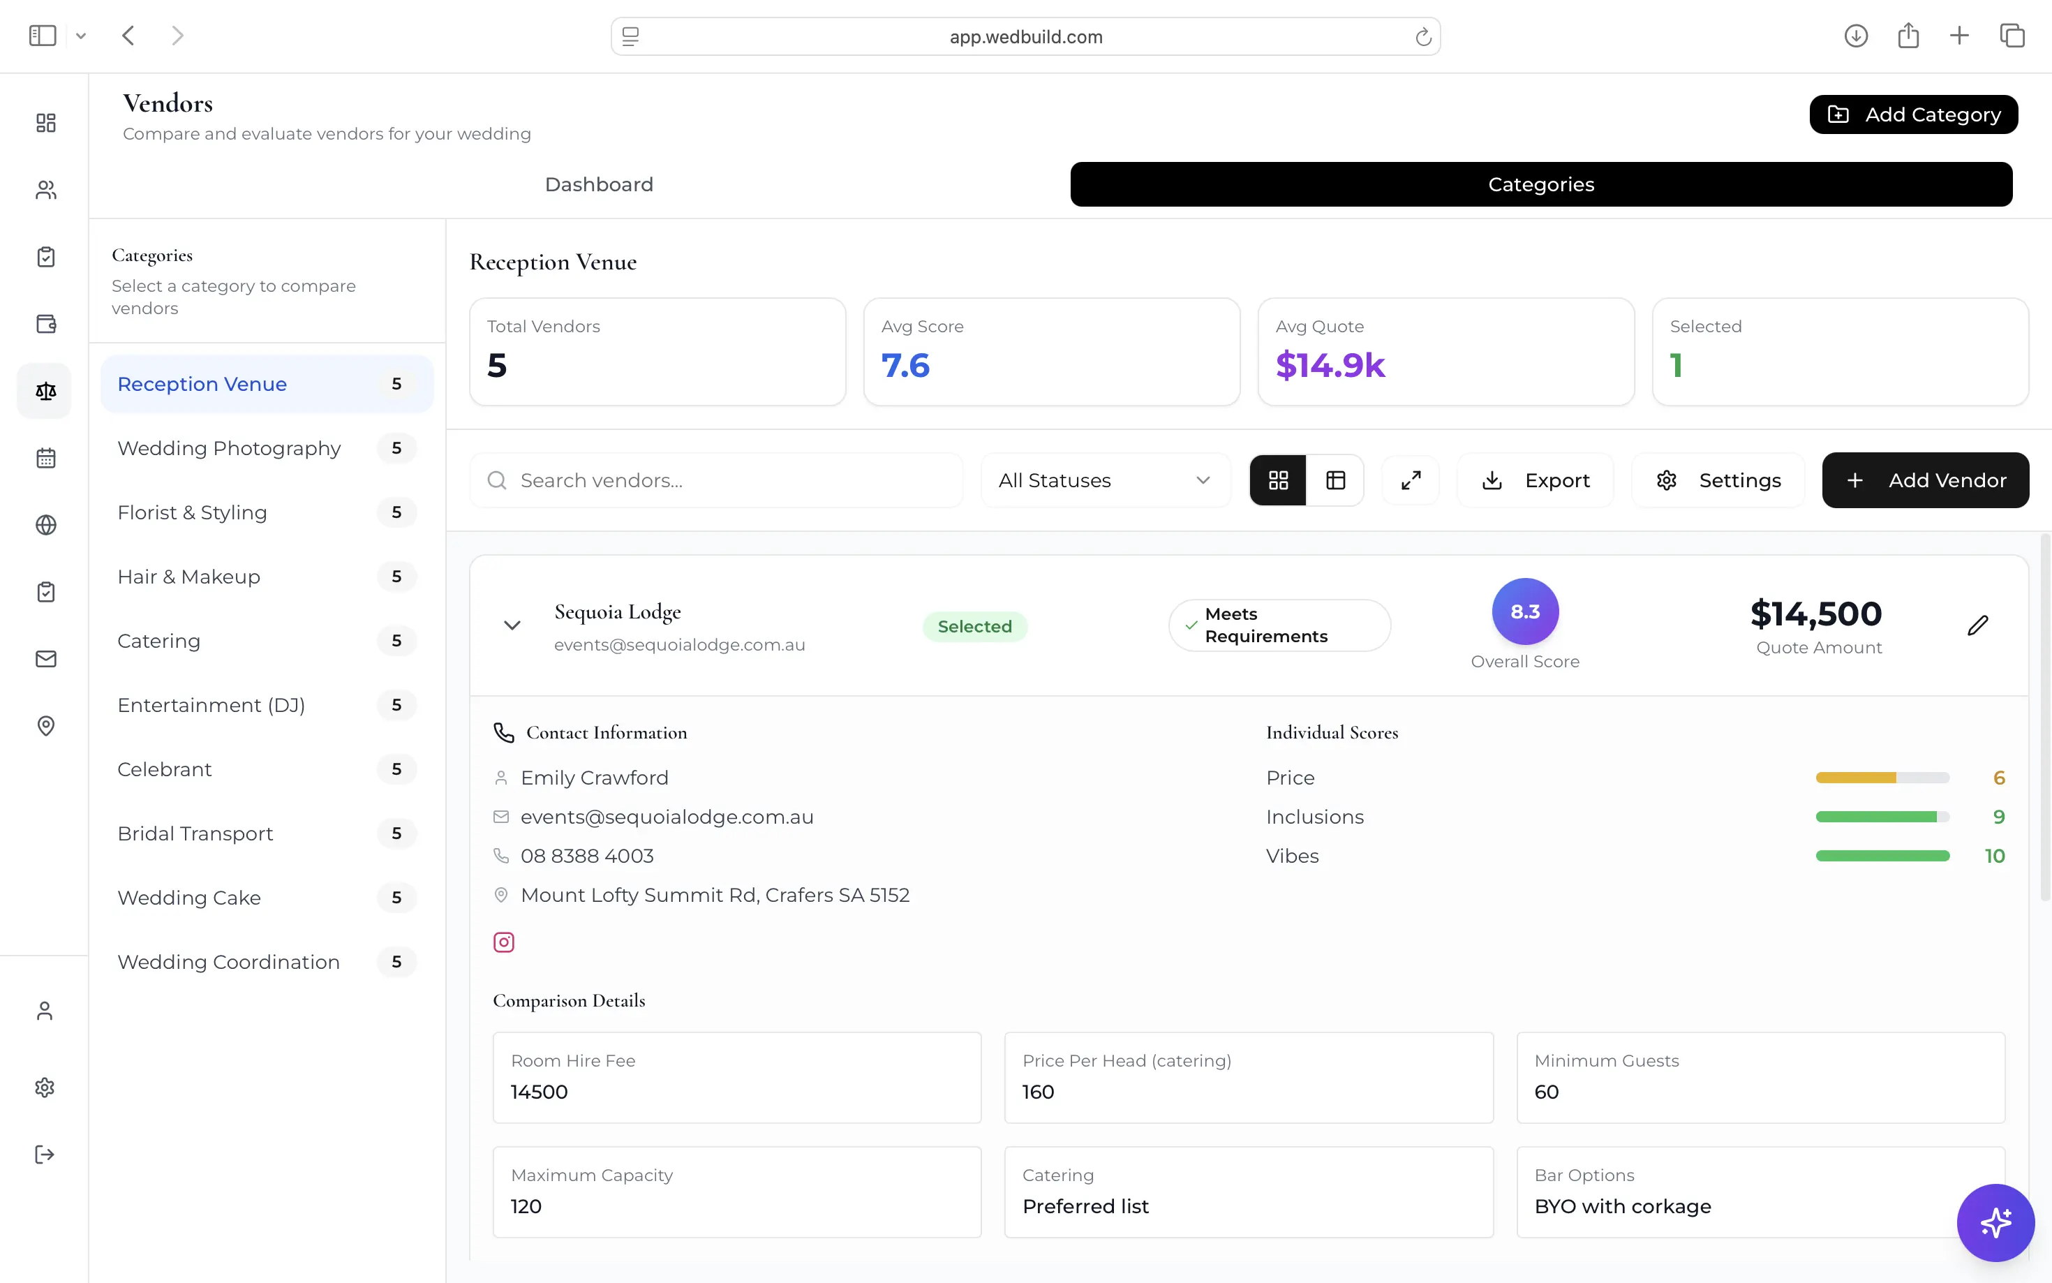Click the Add Vendor button
Image resolution: width=2052 pixels, height=1283 pixels.
click(x=1925, y=480)
